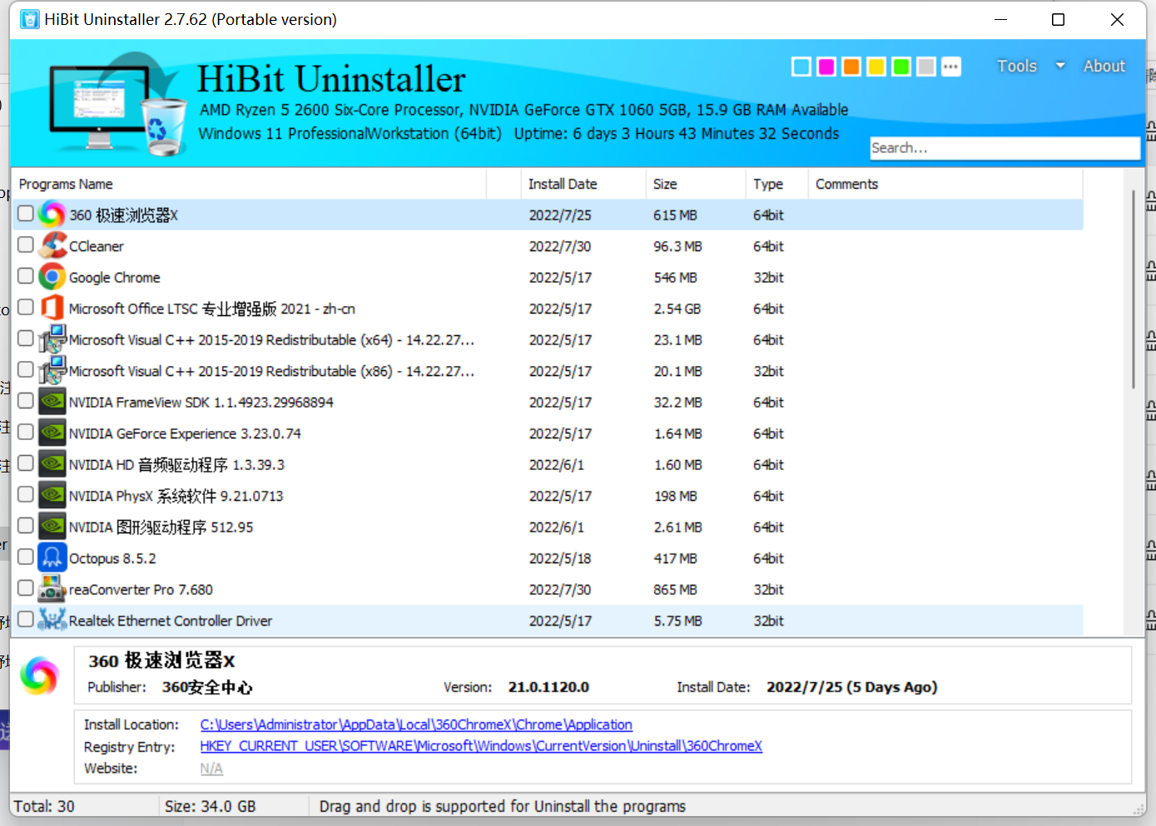Image resolution: width=1156 pixels, height=826 pixels.
Task: Click the Search input field
Action: [x=1005, y=148]
